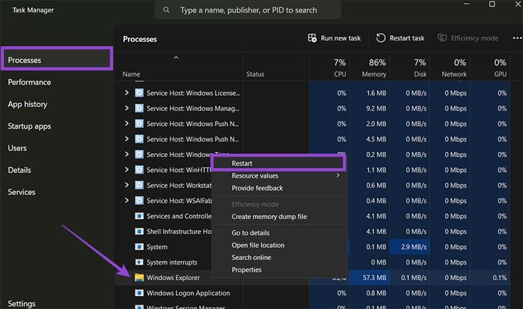Select Open file location
Screen dimensions: 523x309
coord(279,245)
